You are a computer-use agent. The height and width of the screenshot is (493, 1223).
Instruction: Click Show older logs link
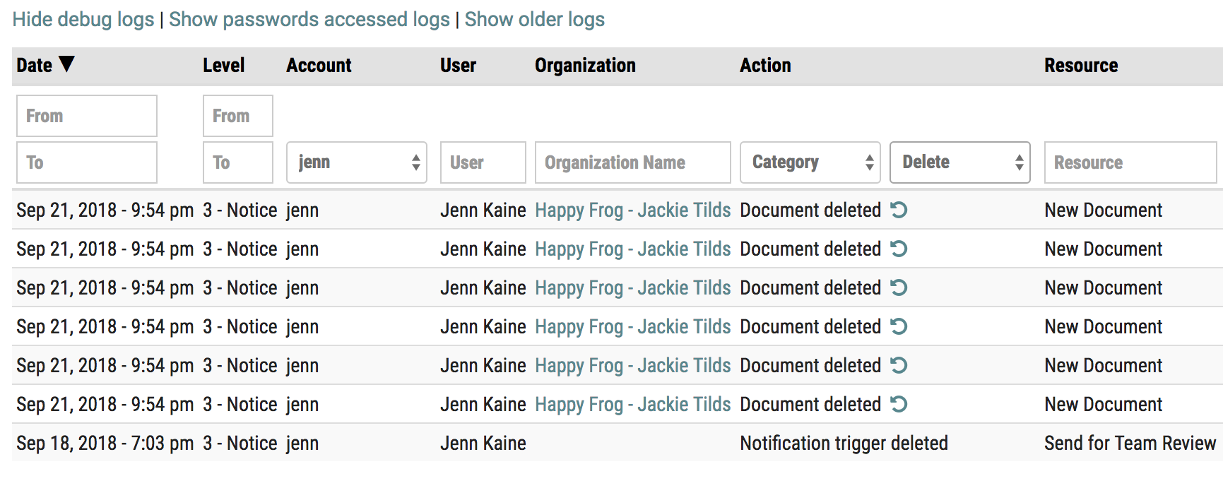534,19
